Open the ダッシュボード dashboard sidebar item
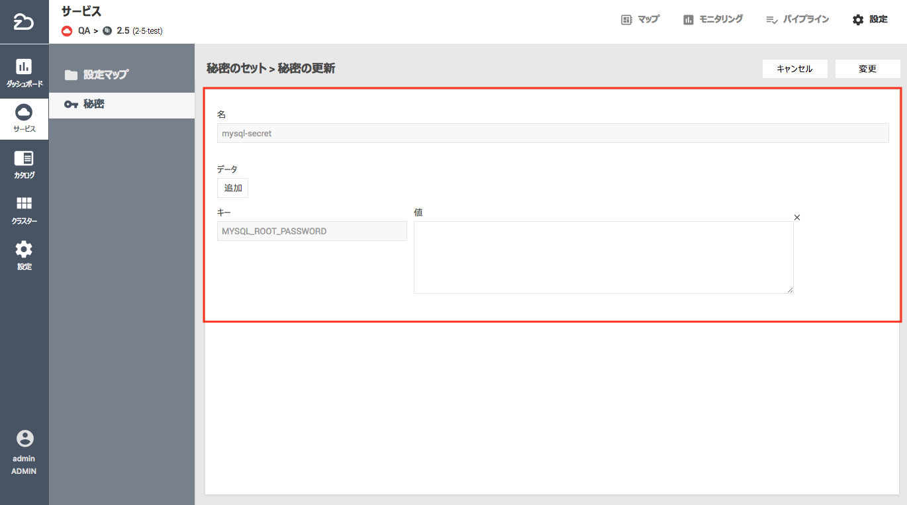Image resolution: width=907 pixels, height=505 pixels. click(x=24, y=73)
